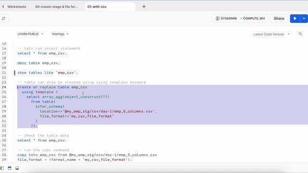Click comment 'lets run select statement'

click(x=49, y=49)
